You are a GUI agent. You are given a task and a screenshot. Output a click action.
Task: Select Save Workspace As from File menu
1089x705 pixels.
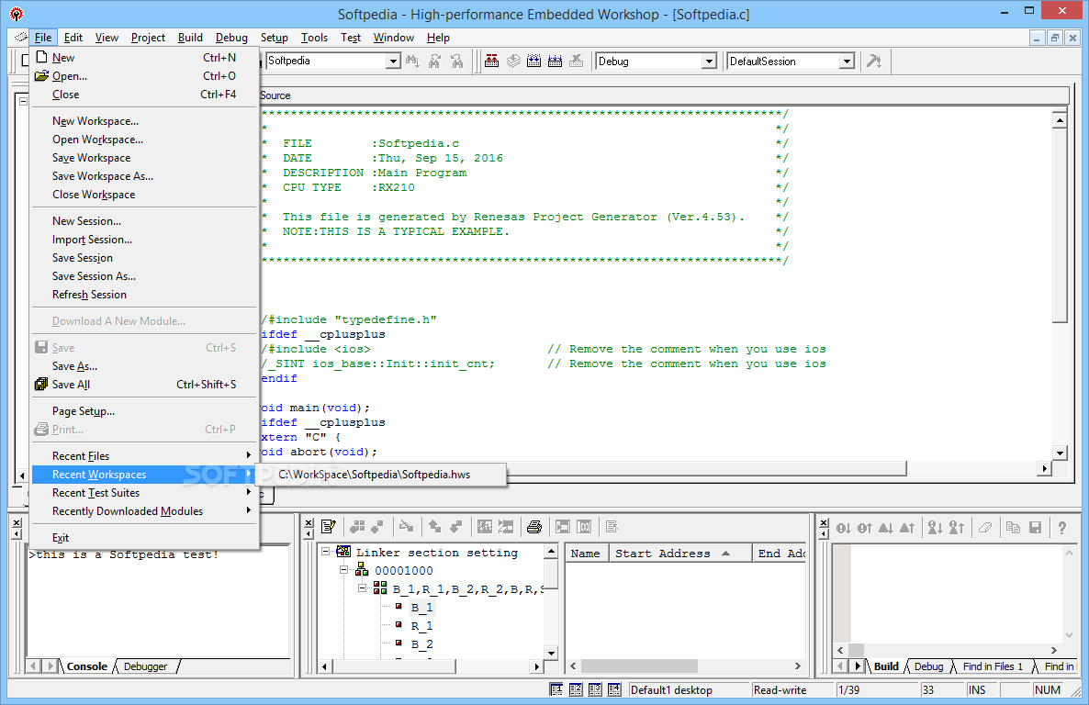pyautogui.click(x=103, y=176)
